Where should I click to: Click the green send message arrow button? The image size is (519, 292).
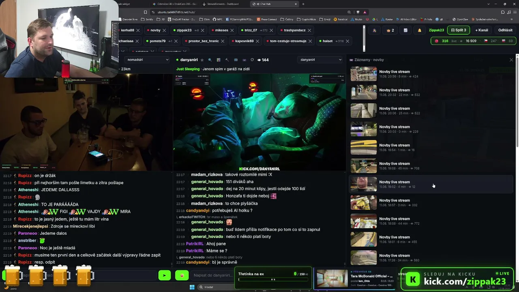[164, 275]
